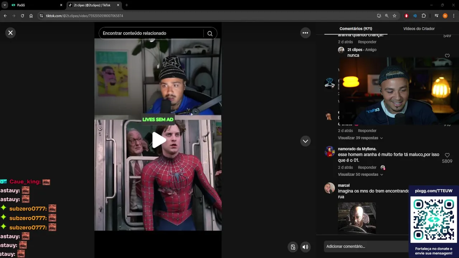Like namorado da Myllena's comment
Screen dimensions: 459x258
tap(447, 155)
